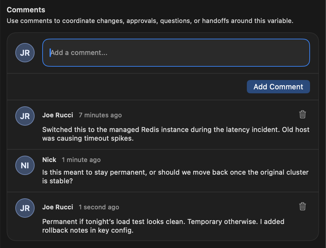Click into the Add a comment field
Viewport: 326px width, 248px height.
pyautogui.click(x=176, y=53)
